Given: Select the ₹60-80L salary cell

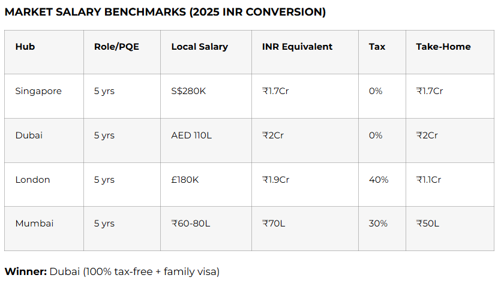Looking at the screenshot, I should 192,223.
